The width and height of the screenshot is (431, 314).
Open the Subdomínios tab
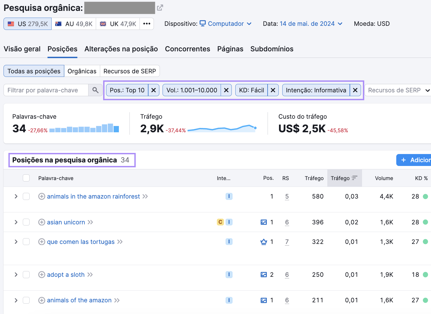pyautogui.click(x=272, y=49)
